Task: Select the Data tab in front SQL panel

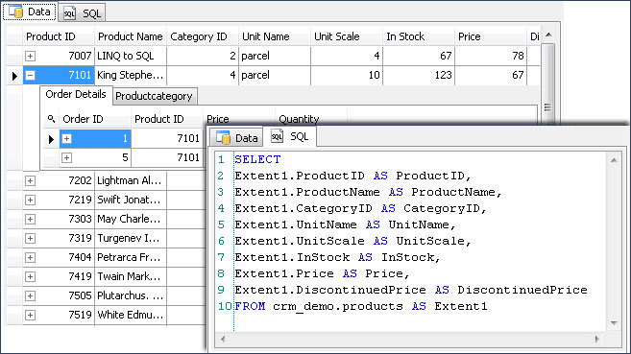Action: coord(236,138)
